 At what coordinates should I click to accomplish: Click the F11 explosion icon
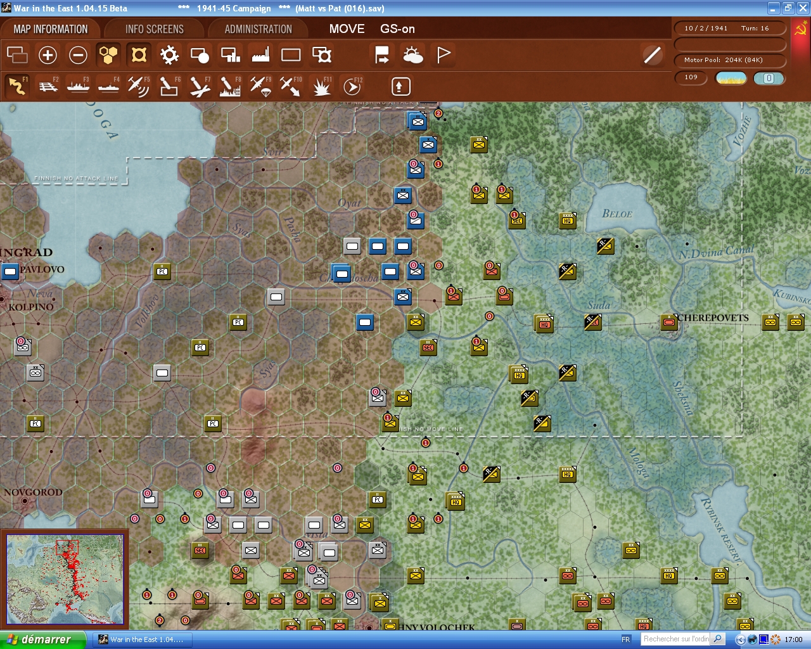(x=322, y=86)
